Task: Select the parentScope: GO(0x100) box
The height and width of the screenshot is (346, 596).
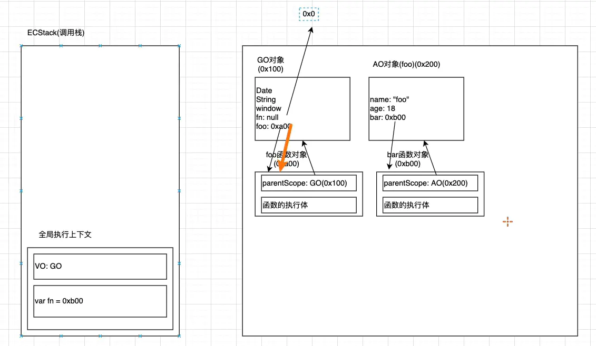Action: 309,183
